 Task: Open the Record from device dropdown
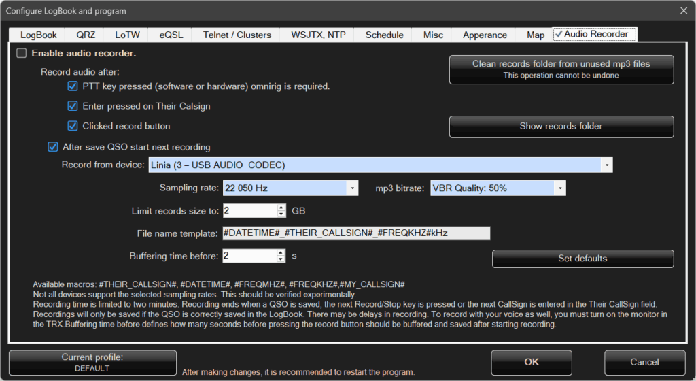(x=606, y=165)
